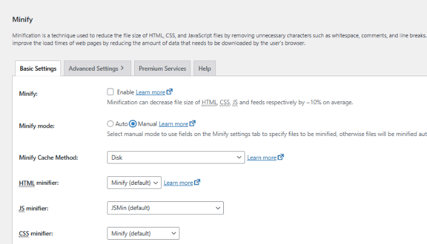Viewport: 427px width, 244px height.
Task: Open the Minify Cache Method dropdown
Action: 176,157
